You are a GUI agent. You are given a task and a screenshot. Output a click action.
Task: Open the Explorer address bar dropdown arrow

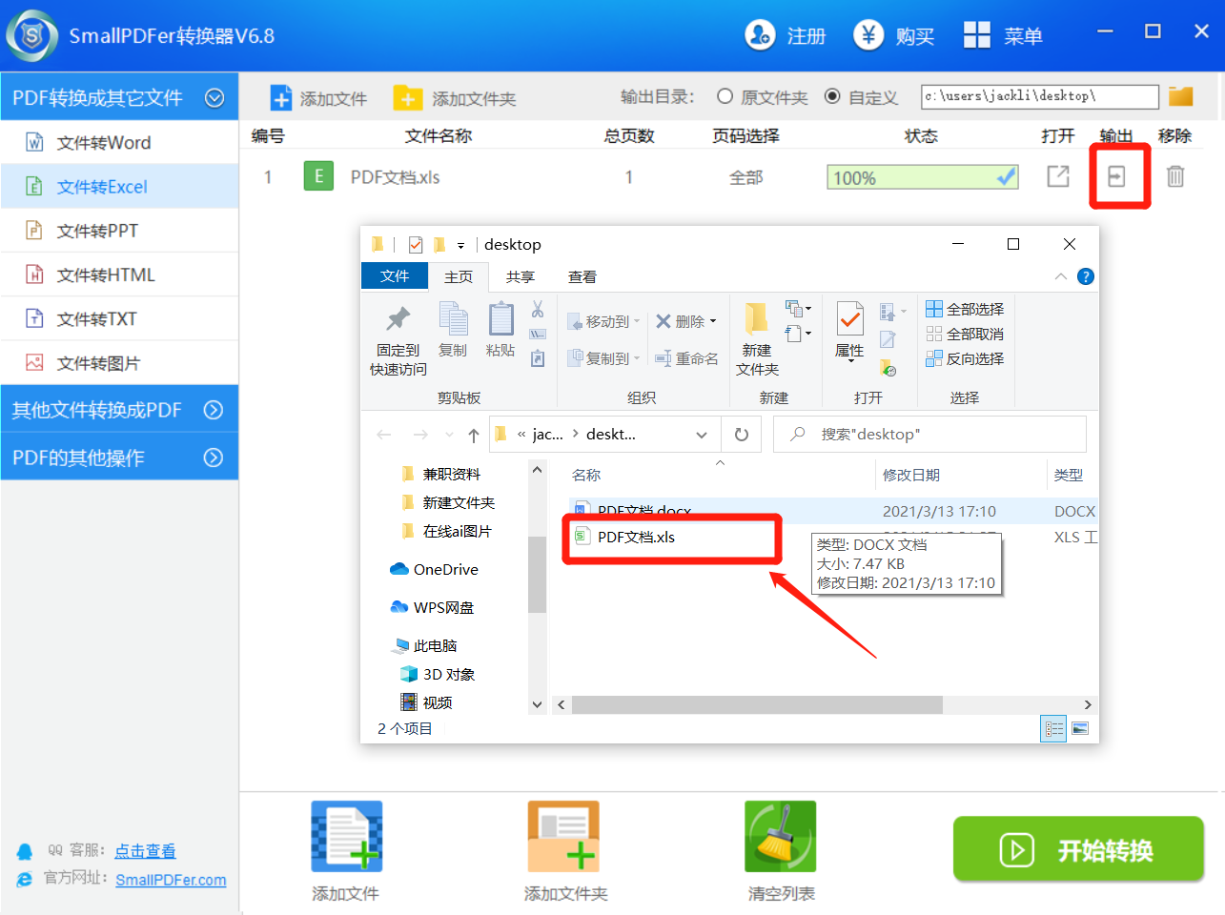(702, 435)
